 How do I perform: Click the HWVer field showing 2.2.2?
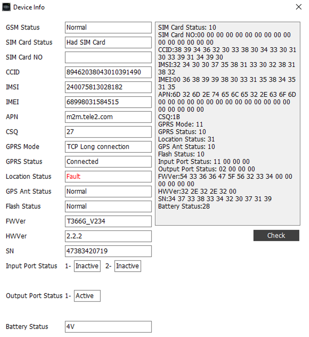pos(108,236)
